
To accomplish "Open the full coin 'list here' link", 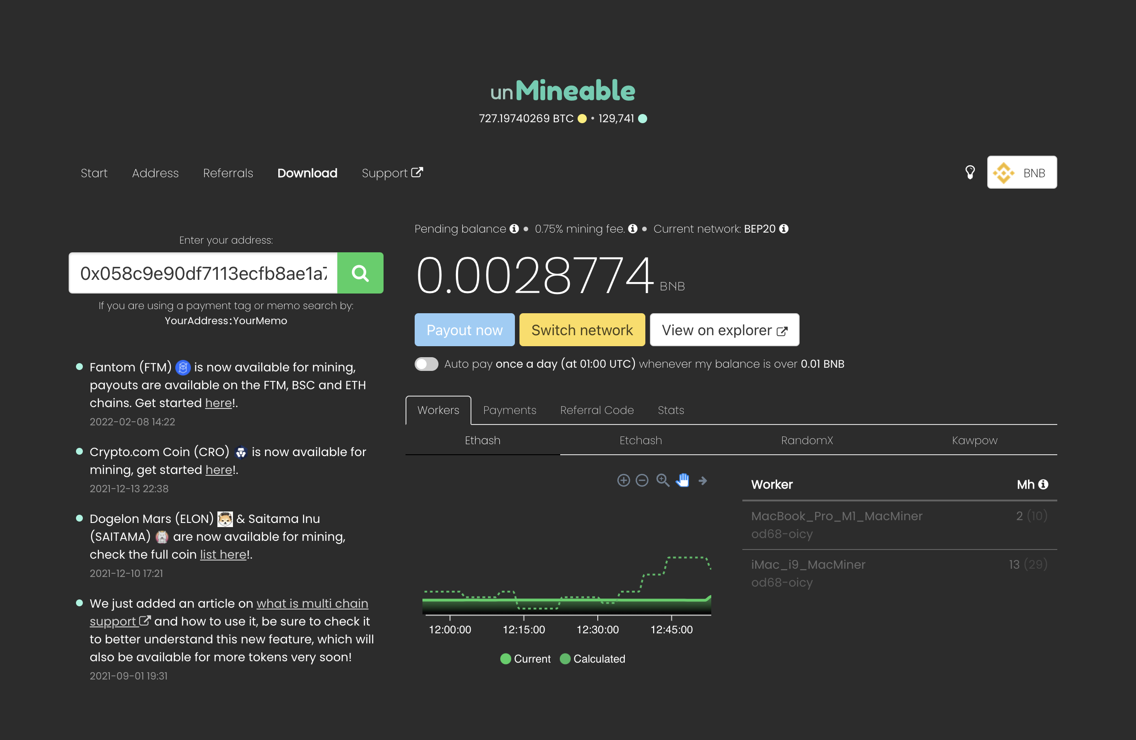I will [223, 555].
